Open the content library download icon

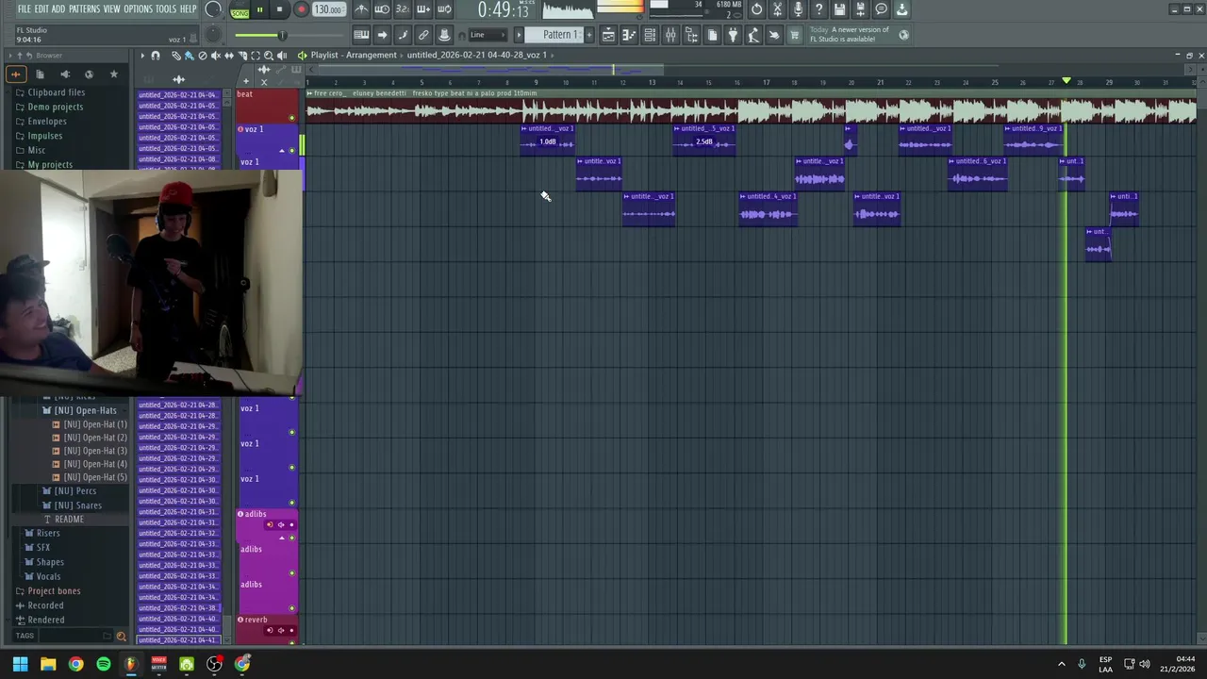(901, 9)
